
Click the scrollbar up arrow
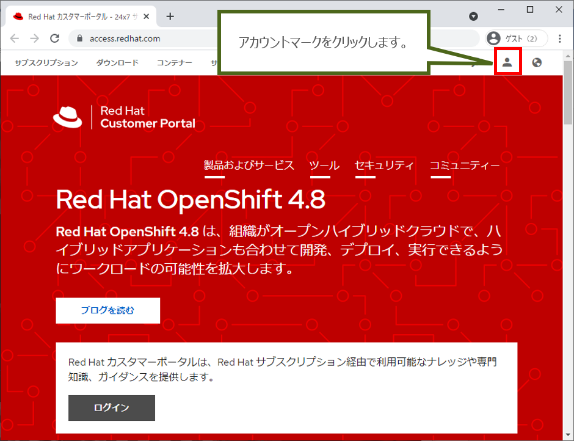[568, 56]
